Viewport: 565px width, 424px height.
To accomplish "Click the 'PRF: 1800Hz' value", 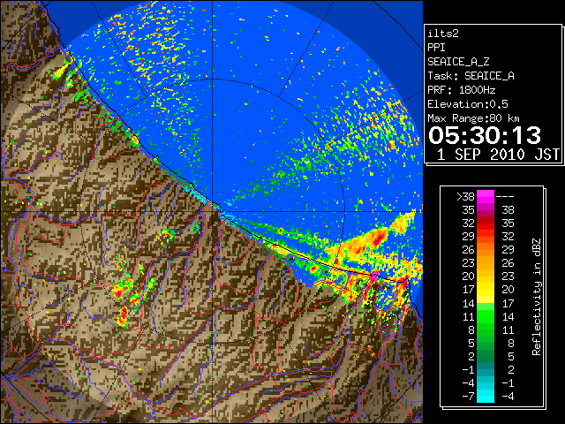I will (x=461, y=90).
